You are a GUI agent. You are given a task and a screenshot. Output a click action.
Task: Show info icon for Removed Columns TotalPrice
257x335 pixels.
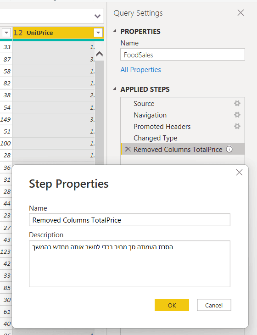[x=229, y=149]
